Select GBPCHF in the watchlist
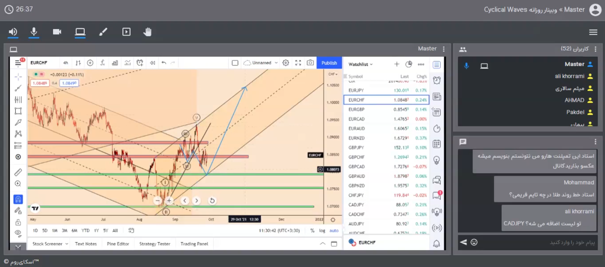The width and height of the screenshot is (605, 267). pyautogui.click(x=357, y=157)
